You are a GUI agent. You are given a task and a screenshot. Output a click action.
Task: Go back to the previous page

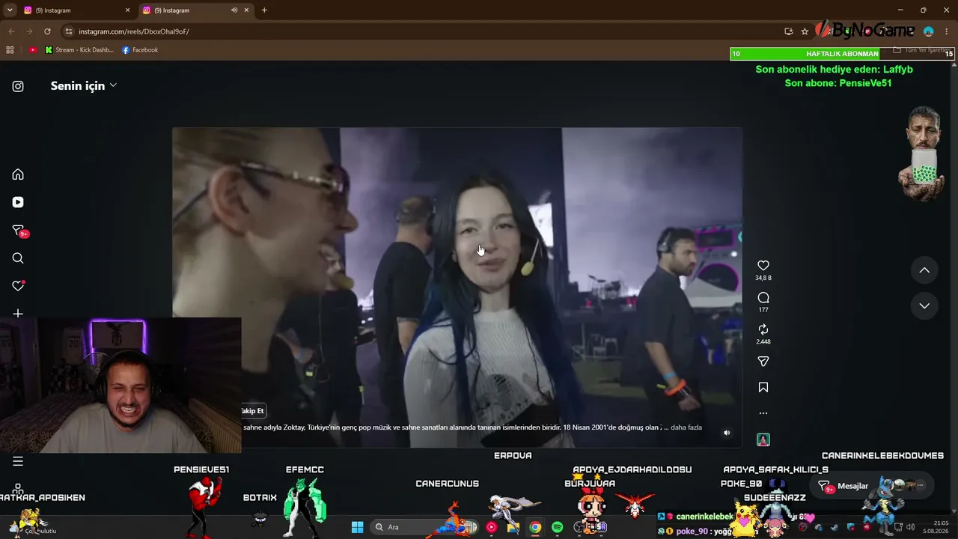pos(11,31)
